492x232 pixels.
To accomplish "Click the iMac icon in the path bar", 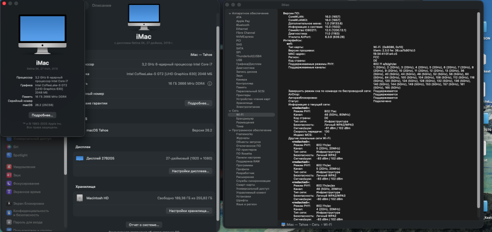I will (x=283, y=225).
